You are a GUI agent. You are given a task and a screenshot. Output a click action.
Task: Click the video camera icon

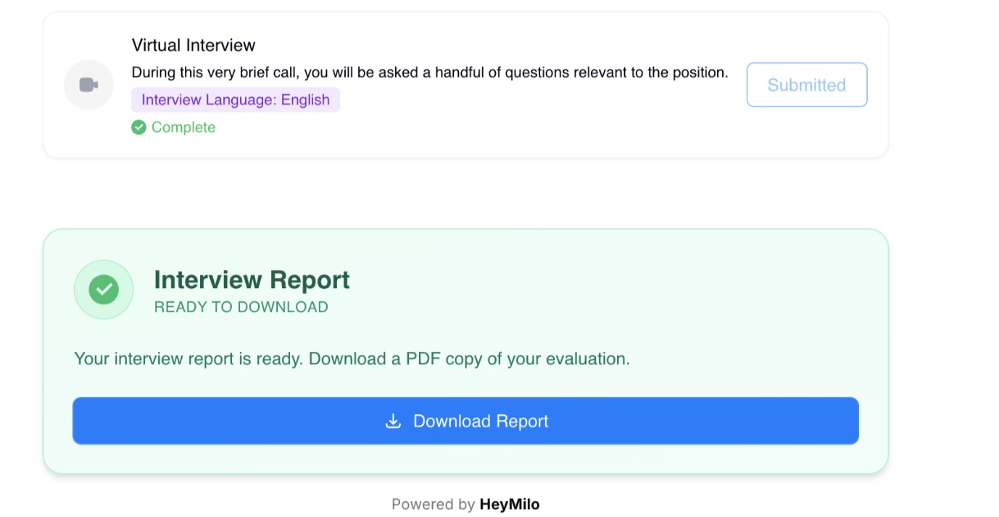coord(88,85)
